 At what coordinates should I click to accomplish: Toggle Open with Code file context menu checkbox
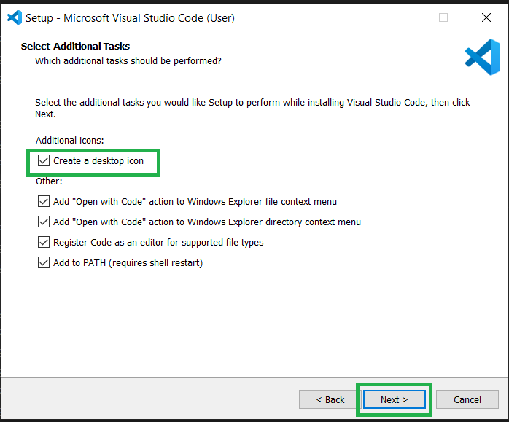(x=44, y=201)
